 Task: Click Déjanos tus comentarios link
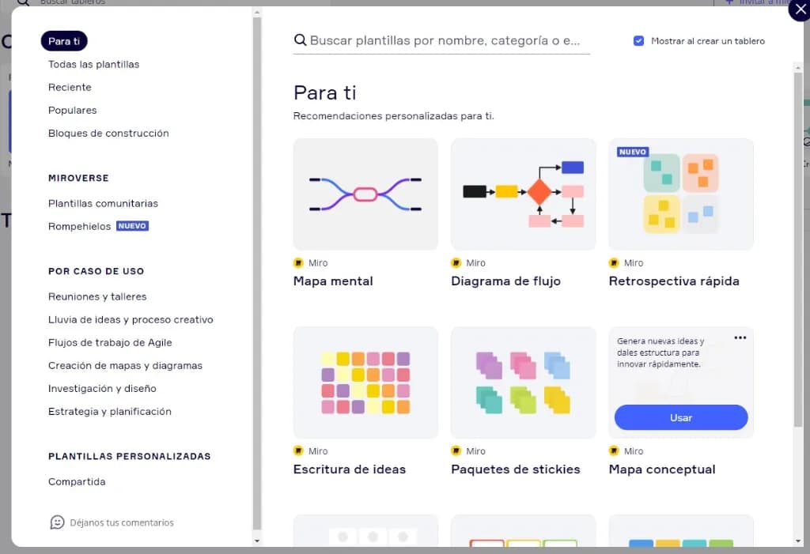(122, 522)
